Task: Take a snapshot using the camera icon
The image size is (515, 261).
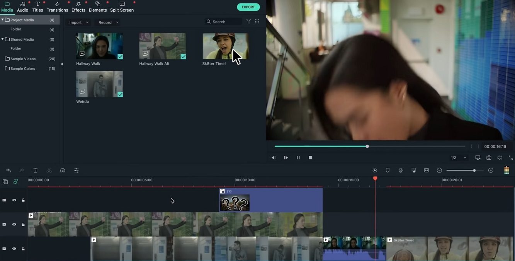Action: point(489,157)
